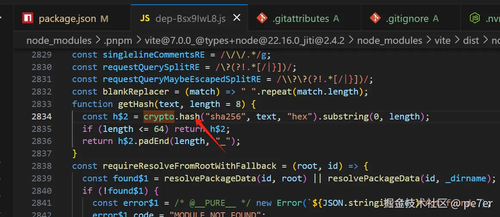Screen dimensions: 500x217
Task: Click the requestQueryMaybeEscapedSplitRE identifier
Action: coord(182,79)
